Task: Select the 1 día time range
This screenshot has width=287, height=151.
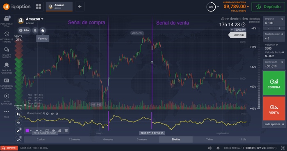Action: [x=243, y=139]
